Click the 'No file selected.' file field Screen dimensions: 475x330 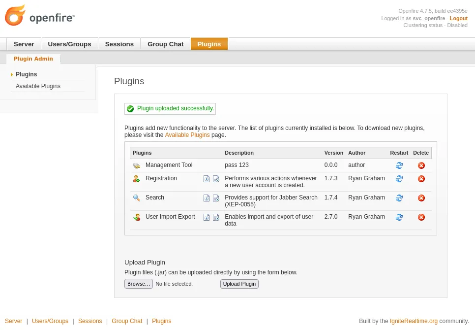point(174,284)
